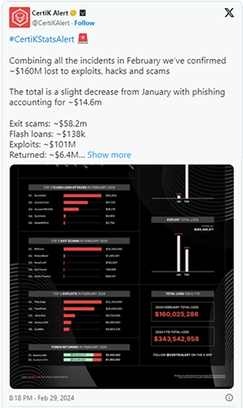
Task: Open the CertiK Alert display name link
Action: point(50,13)
